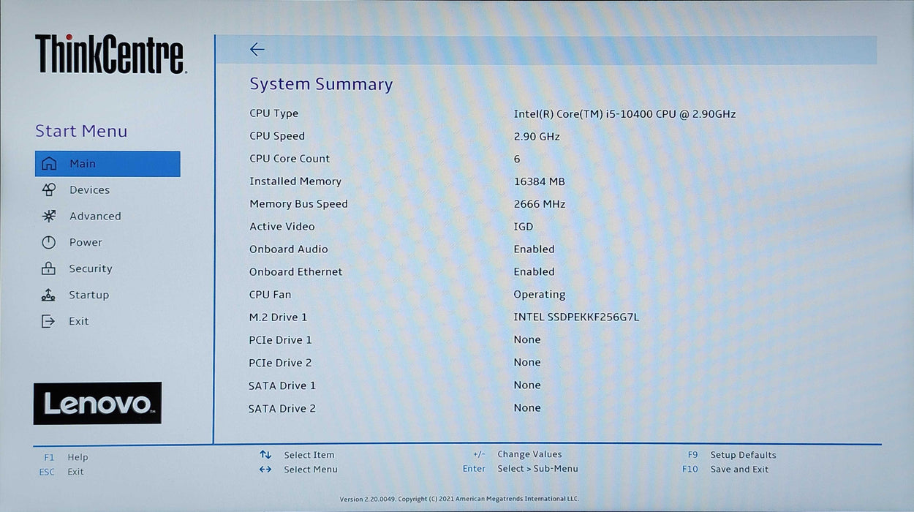Image resolution: width=914 pixels, height=512 pixels.
Task: Open the Main menu
Action: coord(107,164)
